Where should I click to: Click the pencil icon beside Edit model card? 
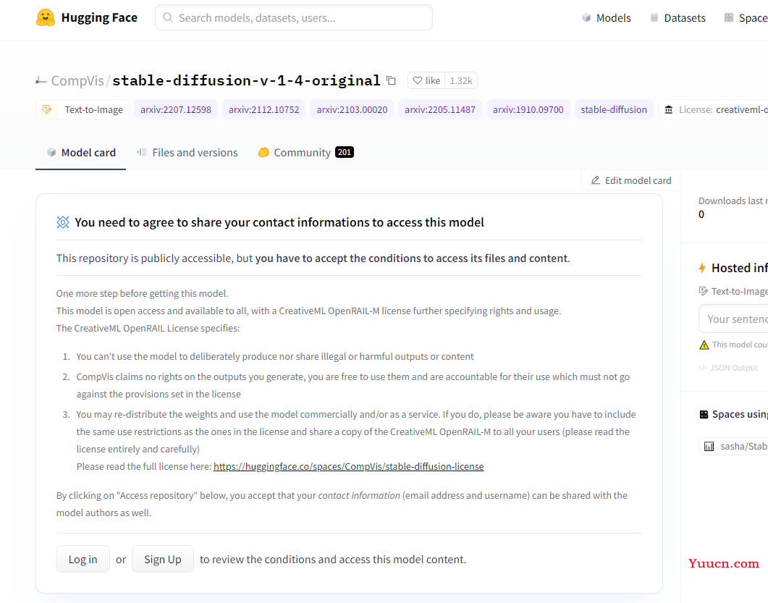coord(596,180)
